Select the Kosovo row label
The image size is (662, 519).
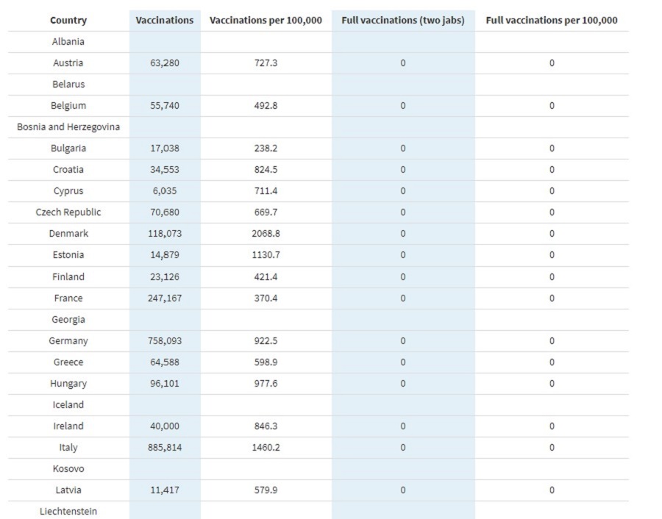68,469
